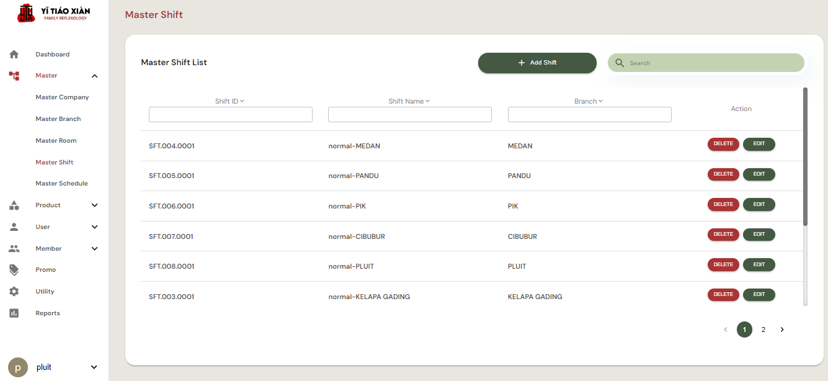Click the Dashboard home icon
Viewport: 828px width, 381px height.
[x=14, y=55]
